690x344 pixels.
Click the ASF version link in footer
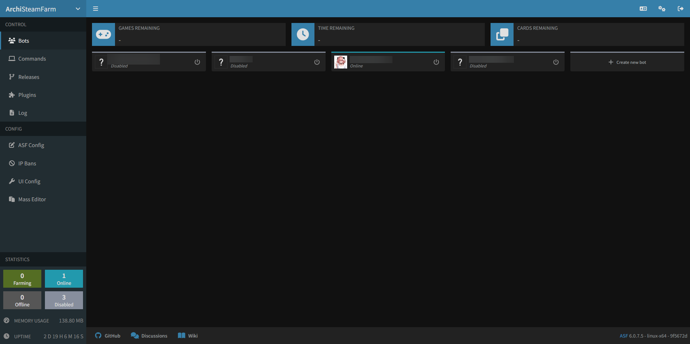[624, 336]
